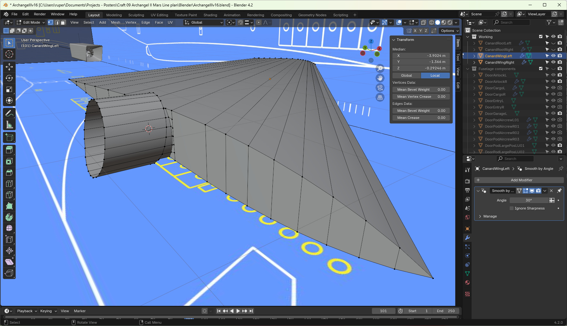
Task: Open the Global transform orientation dropdown
Action: pyautogui.click(x=204, y=22)
